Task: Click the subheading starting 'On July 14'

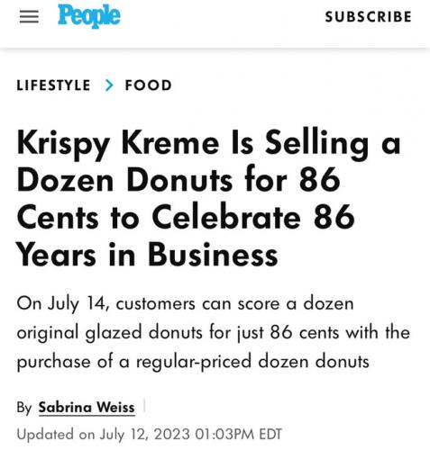Action: click(214, 333)
